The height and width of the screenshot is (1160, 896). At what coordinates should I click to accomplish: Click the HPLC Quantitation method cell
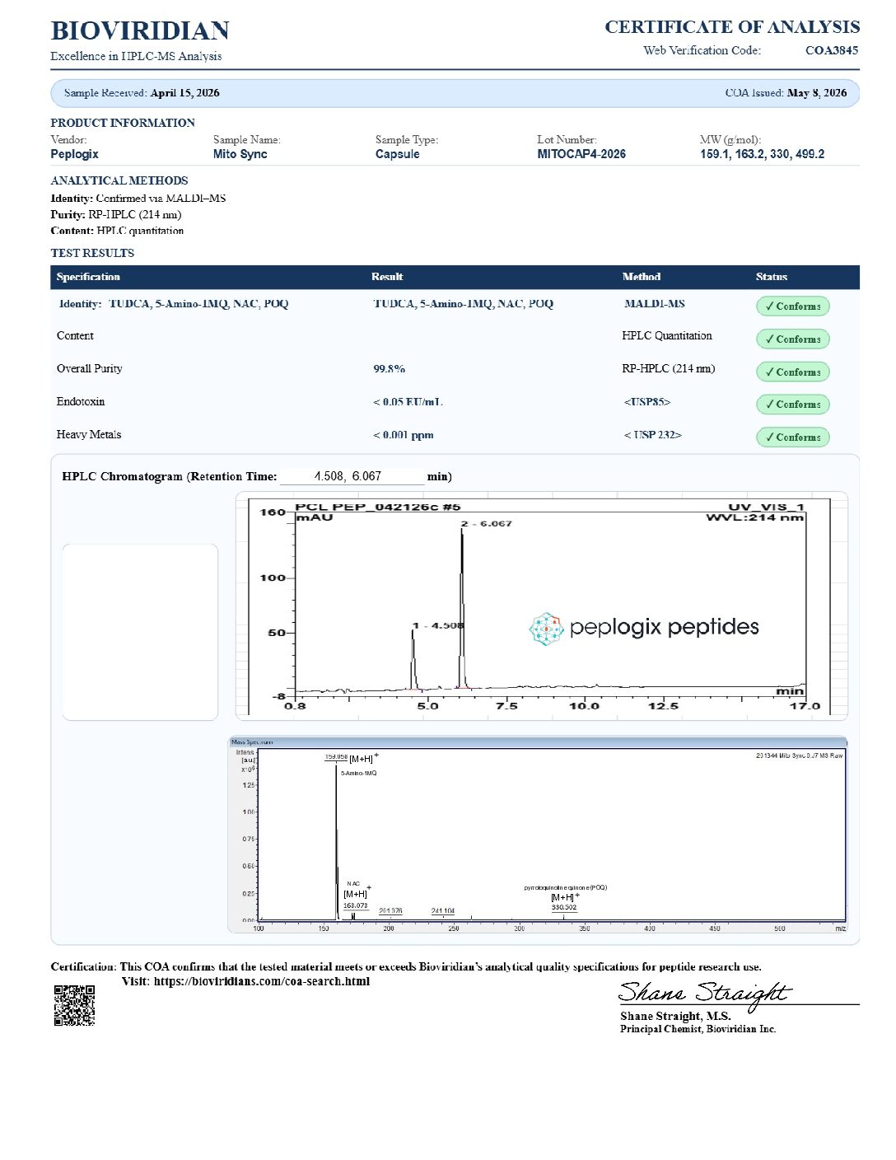(667, 336)
